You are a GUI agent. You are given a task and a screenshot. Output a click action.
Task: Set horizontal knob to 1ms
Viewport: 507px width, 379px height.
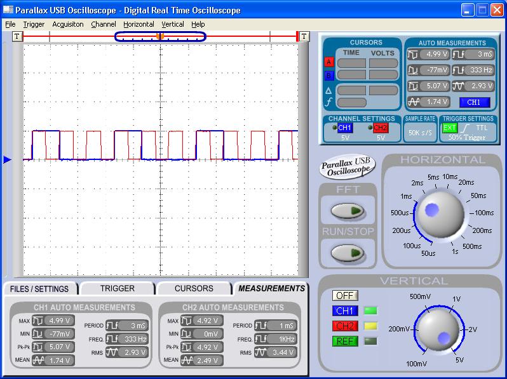pyautogui.click(x=406, y=196)
